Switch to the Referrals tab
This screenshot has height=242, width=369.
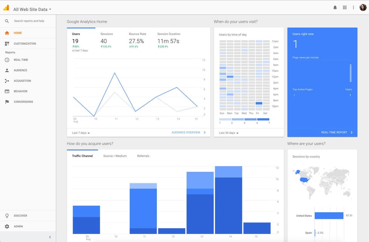click(143, 156)
